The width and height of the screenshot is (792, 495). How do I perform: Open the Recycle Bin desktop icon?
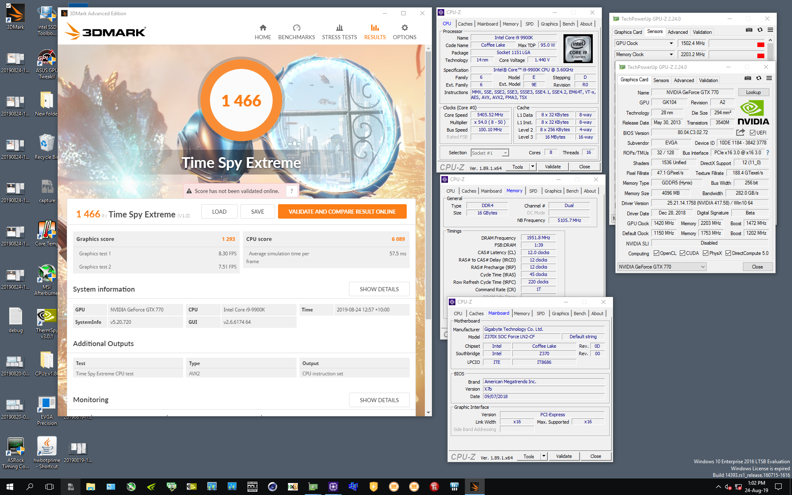46,146
